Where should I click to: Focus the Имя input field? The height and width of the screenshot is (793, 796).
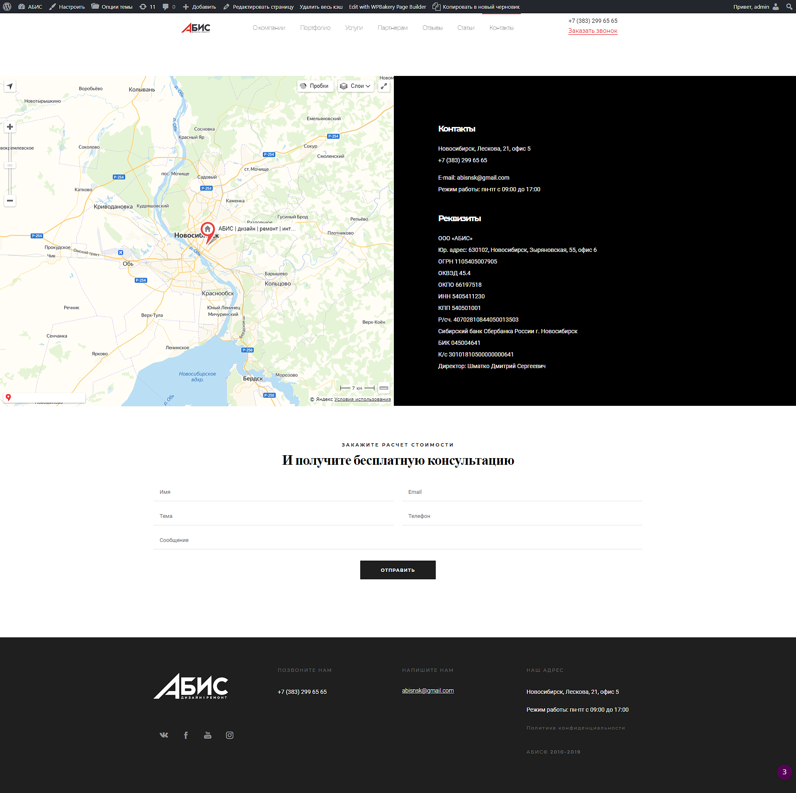[x=274, y=492]
